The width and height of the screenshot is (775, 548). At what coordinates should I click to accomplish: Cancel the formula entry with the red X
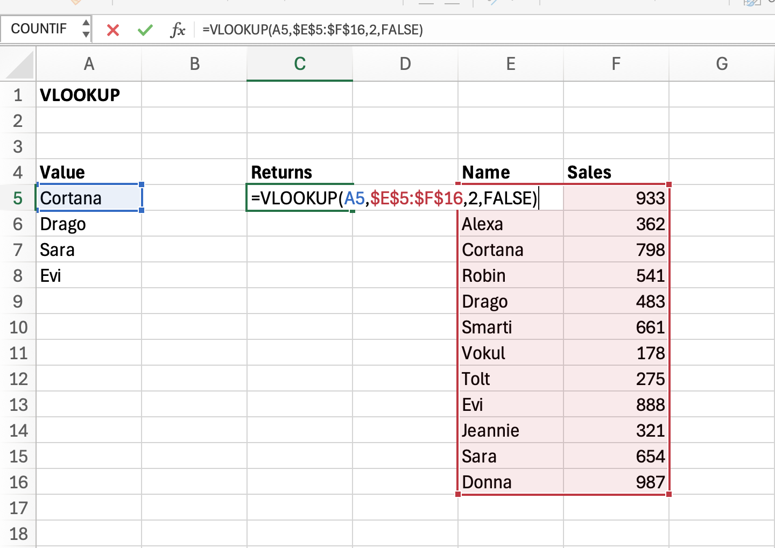pos(113,30)
